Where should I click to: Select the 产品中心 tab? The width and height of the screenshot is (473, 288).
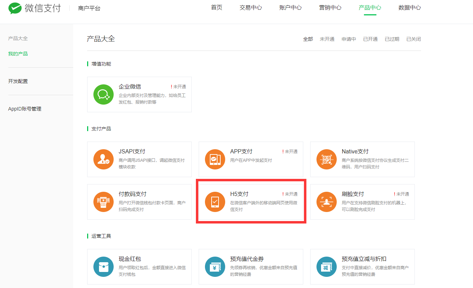coord(370,8)
